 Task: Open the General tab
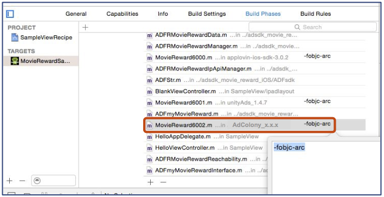[x=76, y=14]
